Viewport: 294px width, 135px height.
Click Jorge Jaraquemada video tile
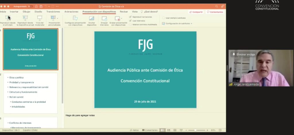pos(261,68)
